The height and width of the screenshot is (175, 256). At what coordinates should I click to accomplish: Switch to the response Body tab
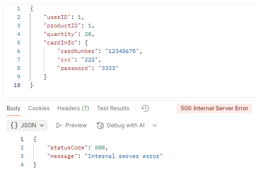pyautogui.click(x=14, y=108)
